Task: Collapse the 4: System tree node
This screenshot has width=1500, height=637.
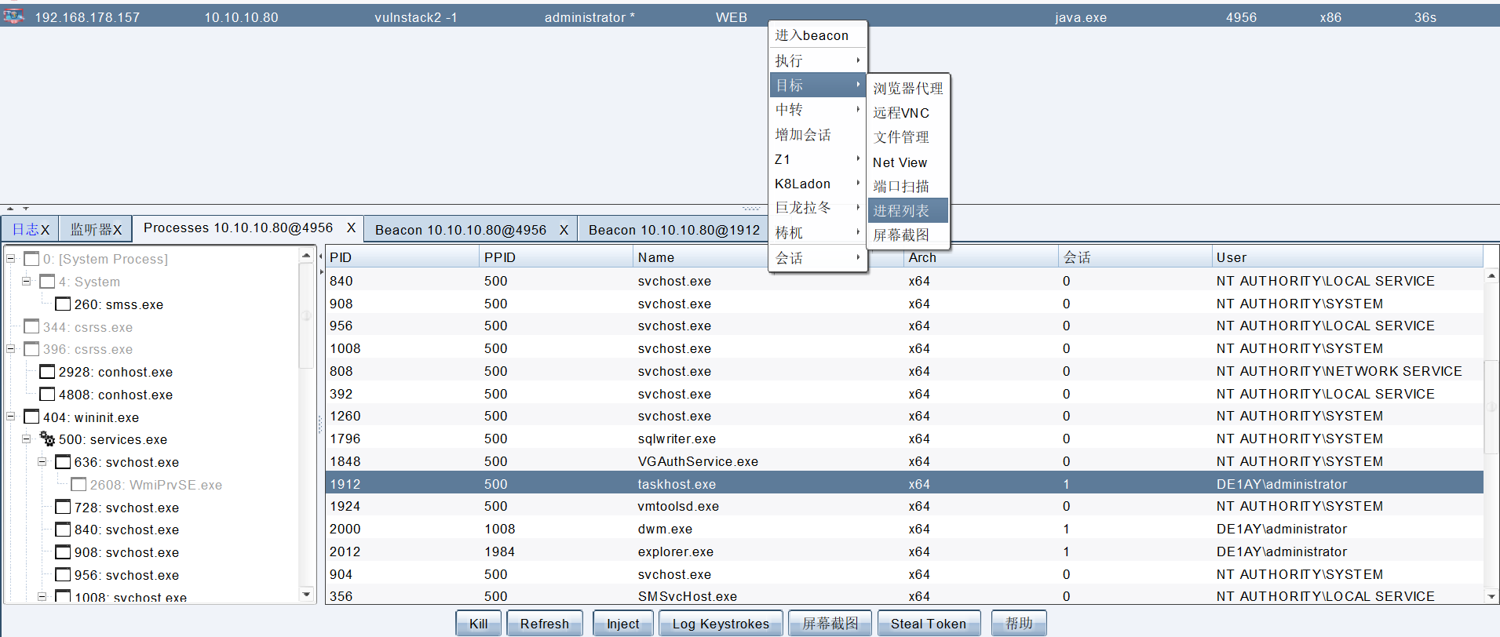Action: click(27, 281)
